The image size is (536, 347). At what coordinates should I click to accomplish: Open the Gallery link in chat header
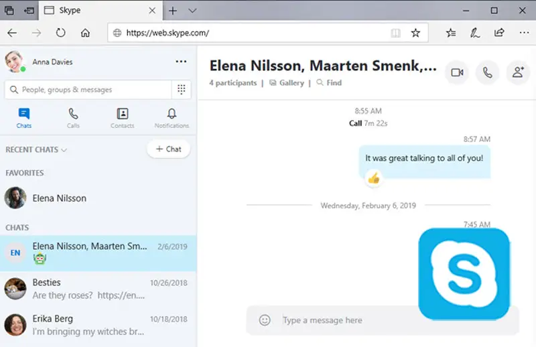[287, 83]
